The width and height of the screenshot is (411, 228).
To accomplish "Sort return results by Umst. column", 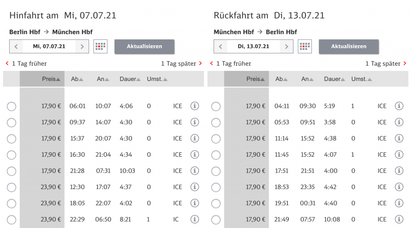I will [361, 79].
